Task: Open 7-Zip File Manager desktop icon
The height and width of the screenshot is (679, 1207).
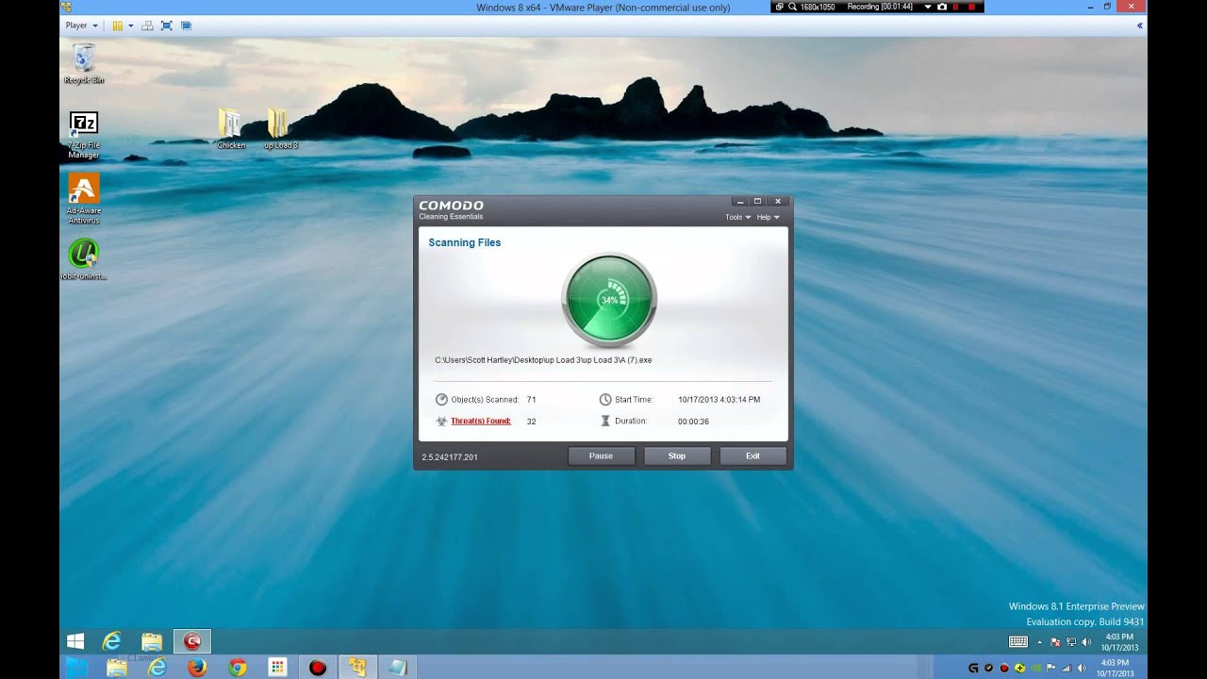Action: 84,134
